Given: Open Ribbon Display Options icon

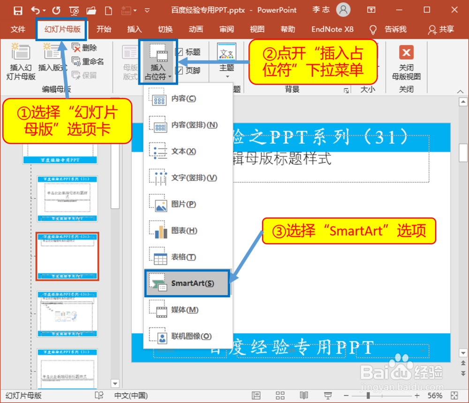Looking at the screenshot, I should click(x=371, y=10).
